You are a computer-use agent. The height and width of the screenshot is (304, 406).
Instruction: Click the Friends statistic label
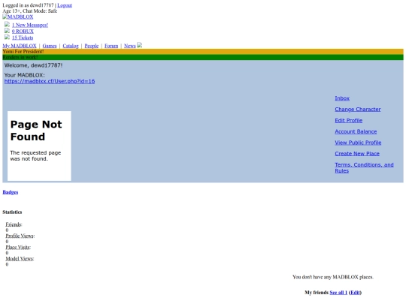tap(14, 224)
